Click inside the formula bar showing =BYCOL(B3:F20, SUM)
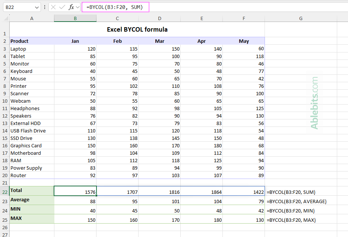The height and width of the screenshot is (237, 348). tap(116, 7)
